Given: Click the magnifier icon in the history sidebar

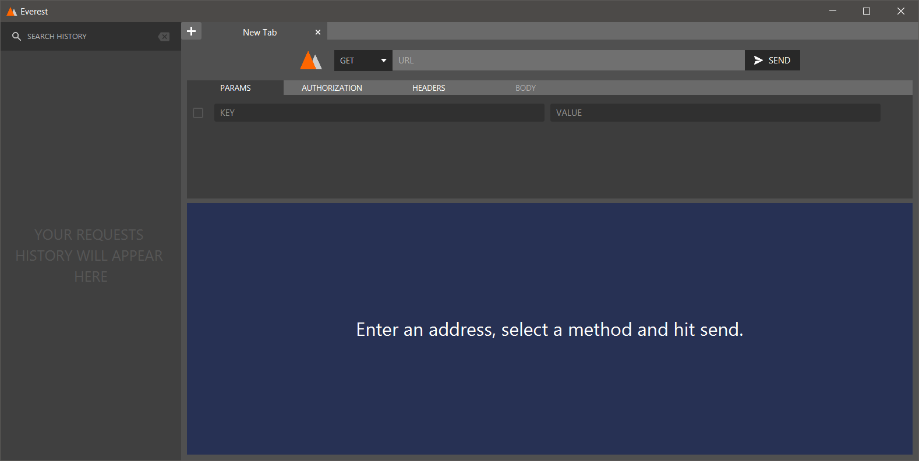Looking at the screenshot, I should (x=16, y=37).
